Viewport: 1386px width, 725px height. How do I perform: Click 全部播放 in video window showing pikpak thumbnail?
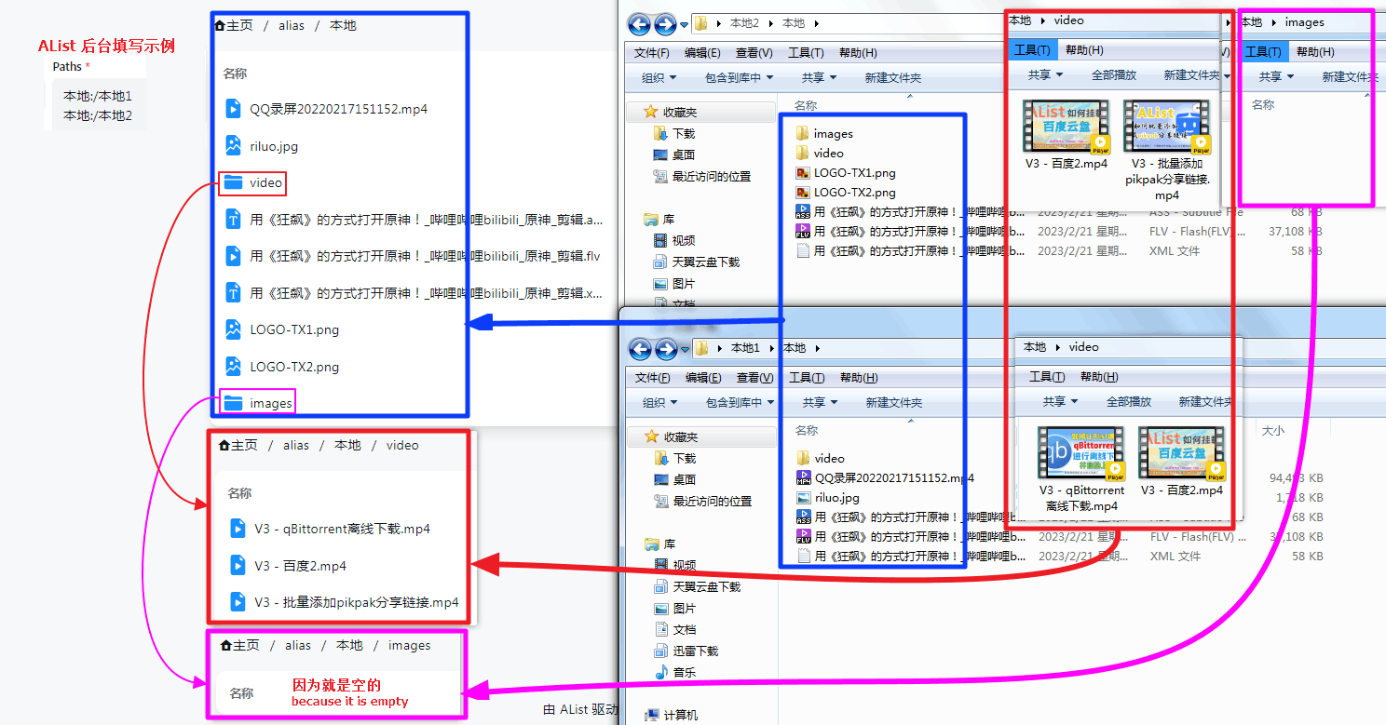1114,74
